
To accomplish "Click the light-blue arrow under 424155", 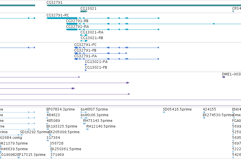I will point(204,112).
